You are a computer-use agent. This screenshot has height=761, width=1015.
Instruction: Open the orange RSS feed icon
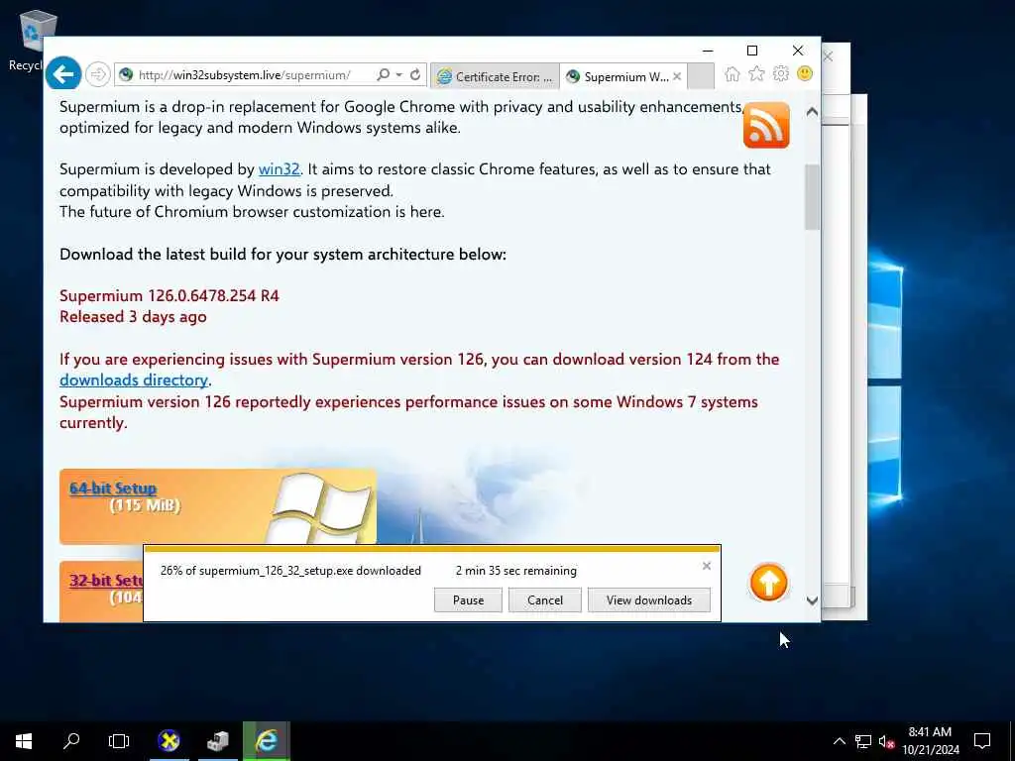[x=766, y=125]
